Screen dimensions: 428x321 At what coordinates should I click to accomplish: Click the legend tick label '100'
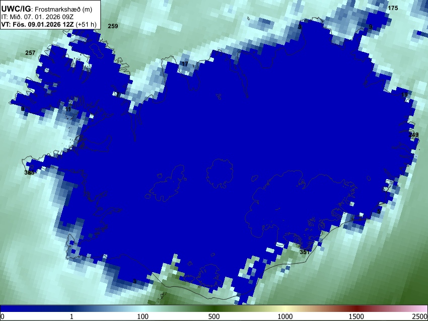coord(143,316)
